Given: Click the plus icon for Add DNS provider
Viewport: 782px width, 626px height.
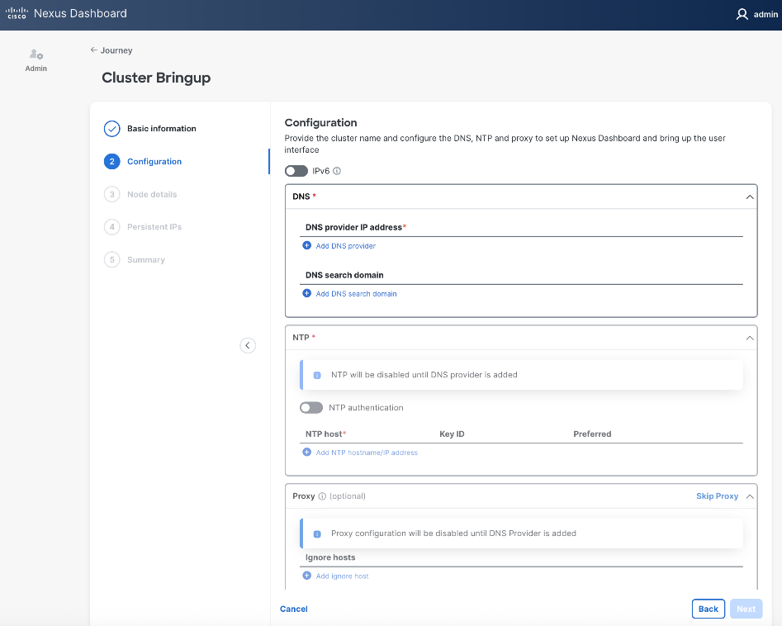Looking at the screenshot, I should [x=307, y=245].
